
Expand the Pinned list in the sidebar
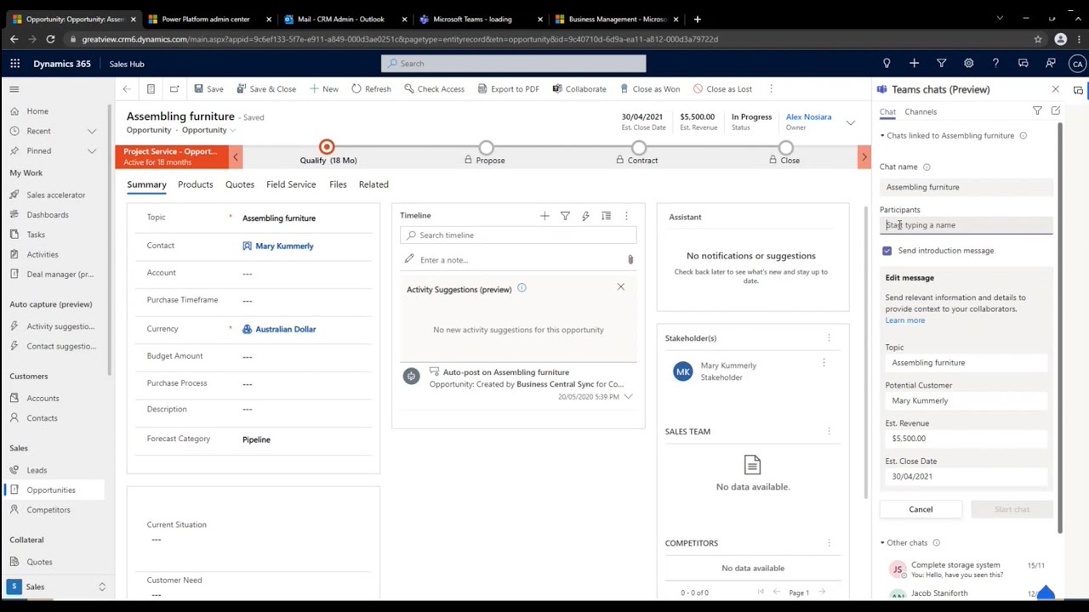coord(92,151)
